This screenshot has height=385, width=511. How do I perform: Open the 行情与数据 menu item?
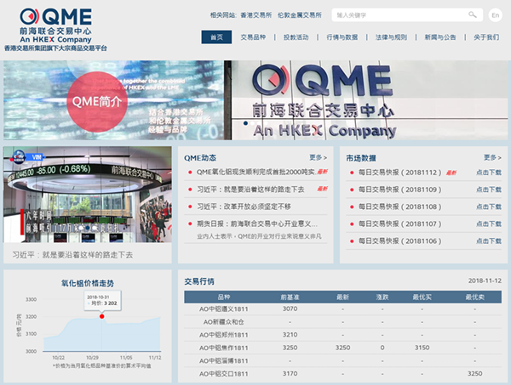pyautogui.click(x=342, y=37)
